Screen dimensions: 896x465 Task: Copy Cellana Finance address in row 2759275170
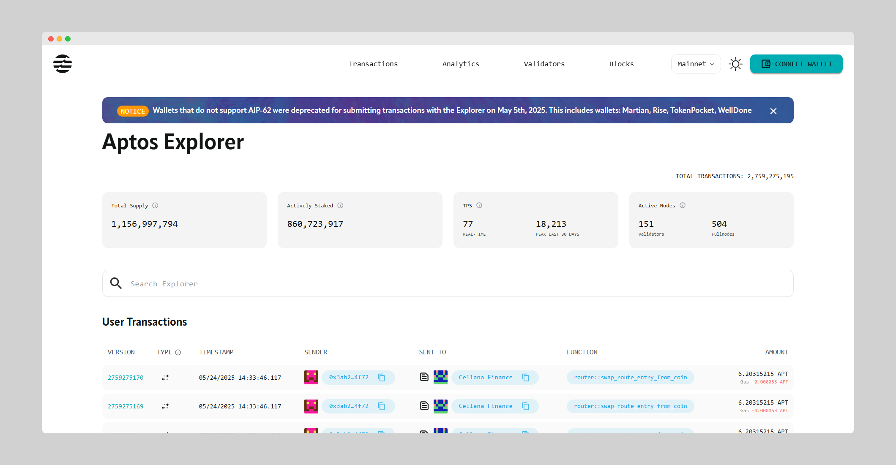[x=526, y=378]
